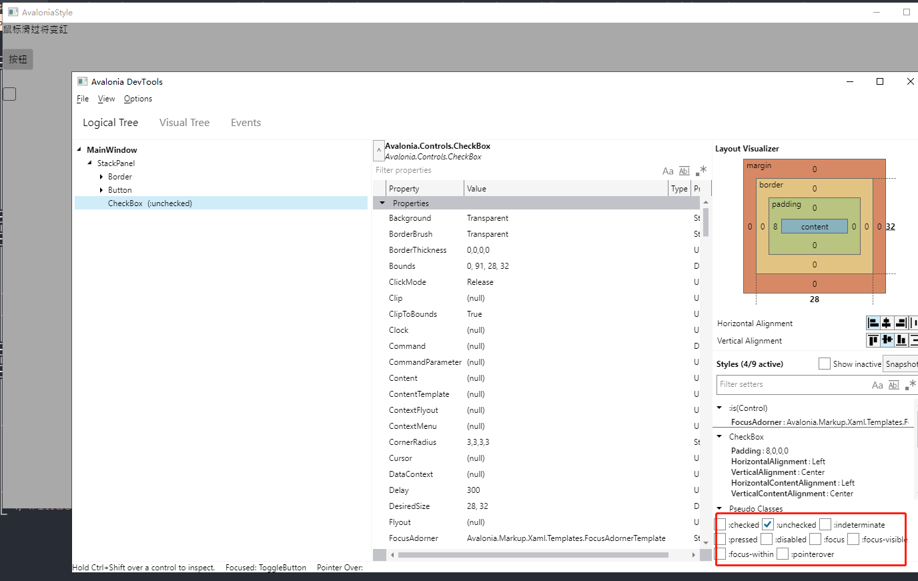Switch to the Visual Tree tab
Viewport: 918px width, 581px height.
click(184, 123)
